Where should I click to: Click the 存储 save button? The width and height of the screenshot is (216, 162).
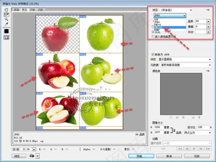tap(141, 156)
